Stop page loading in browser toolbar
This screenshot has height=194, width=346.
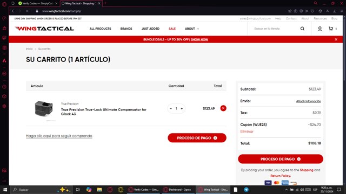[27, 11]
